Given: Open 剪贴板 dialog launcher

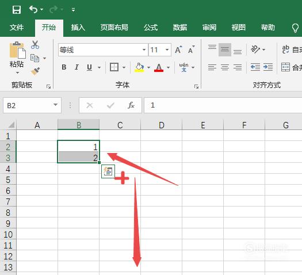Looking at the screenshot, I should (x=48, y=87).
